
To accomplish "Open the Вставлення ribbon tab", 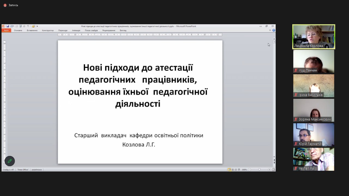I will tap(32, 30).
